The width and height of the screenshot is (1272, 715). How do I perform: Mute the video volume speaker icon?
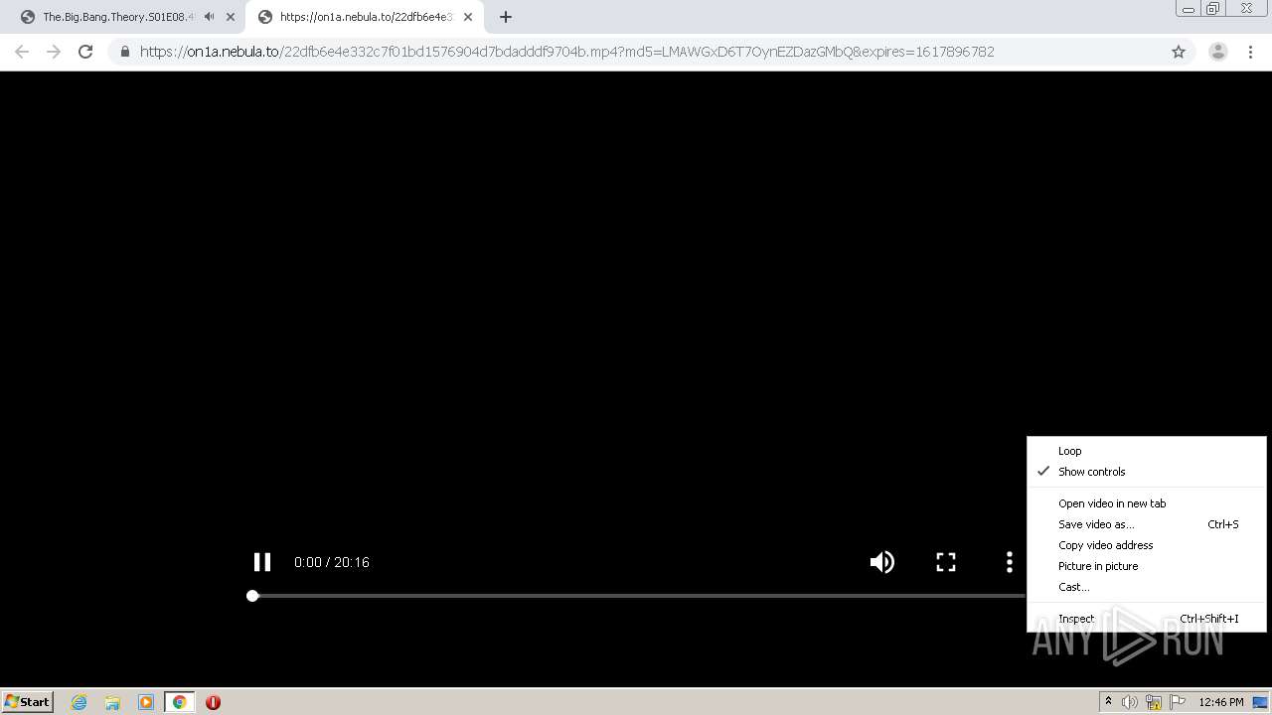[881, 562]
